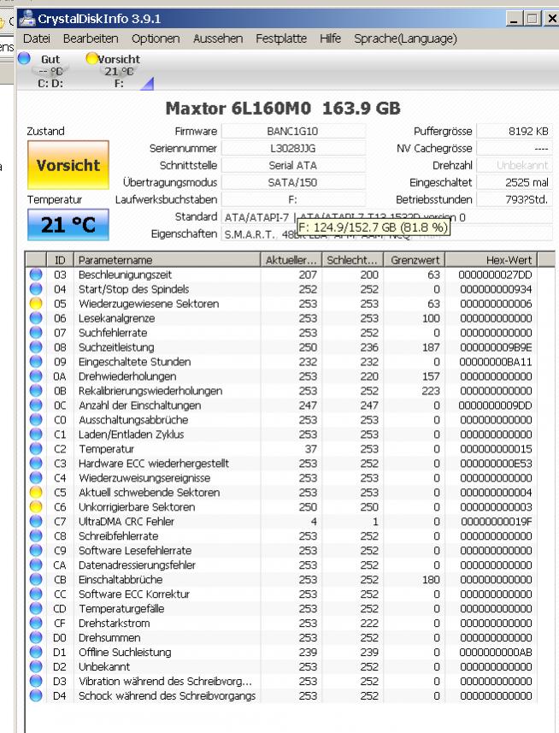Click the status orb for Start/Stop des Spindels

36,289
